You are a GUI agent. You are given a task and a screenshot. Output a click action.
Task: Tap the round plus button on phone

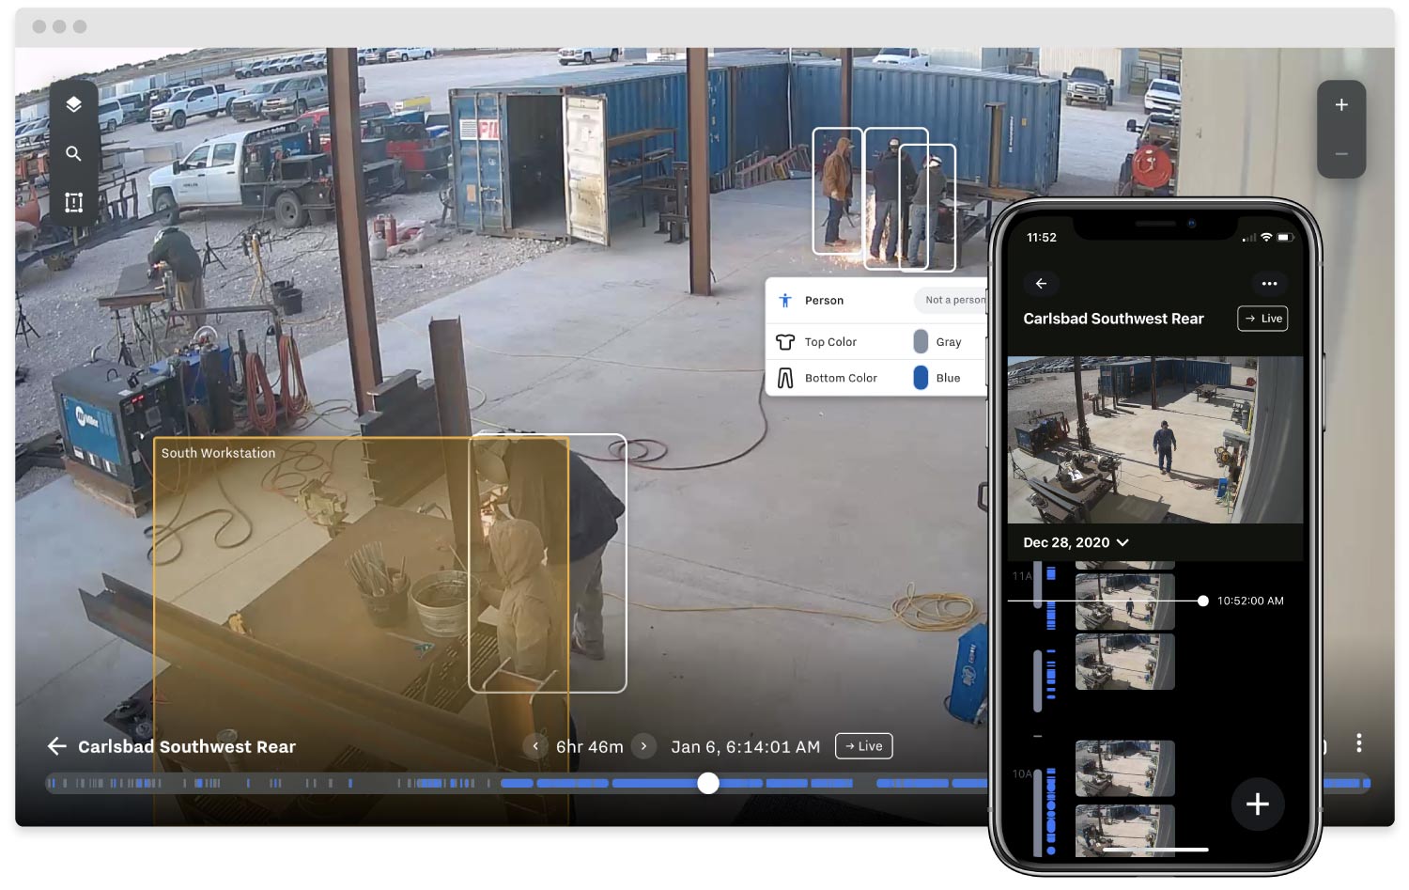coord(1257,804)
